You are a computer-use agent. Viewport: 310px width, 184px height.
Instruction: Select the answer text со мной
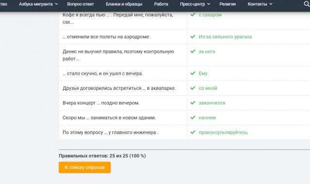pos(208,88)
